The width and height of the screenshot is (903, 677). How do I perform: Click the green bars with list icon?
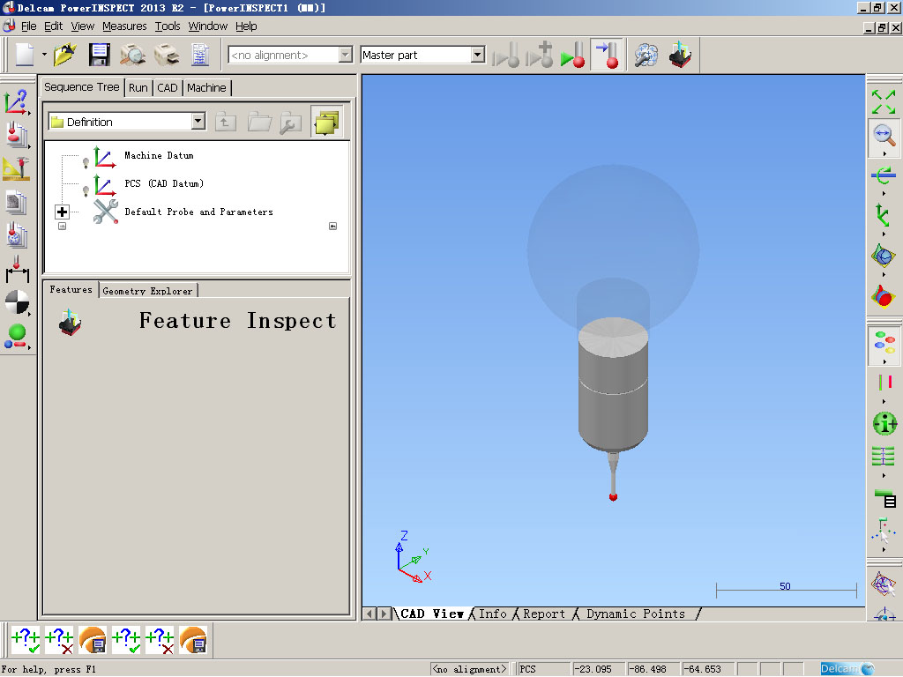point(885,498)
